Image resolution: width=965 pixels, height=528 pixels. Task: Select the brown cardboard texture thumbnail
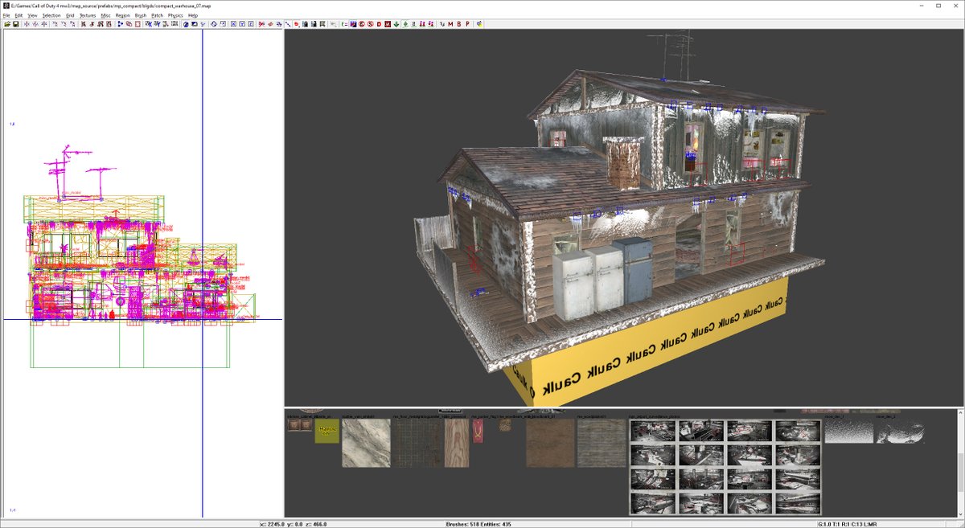pos(551,443)
